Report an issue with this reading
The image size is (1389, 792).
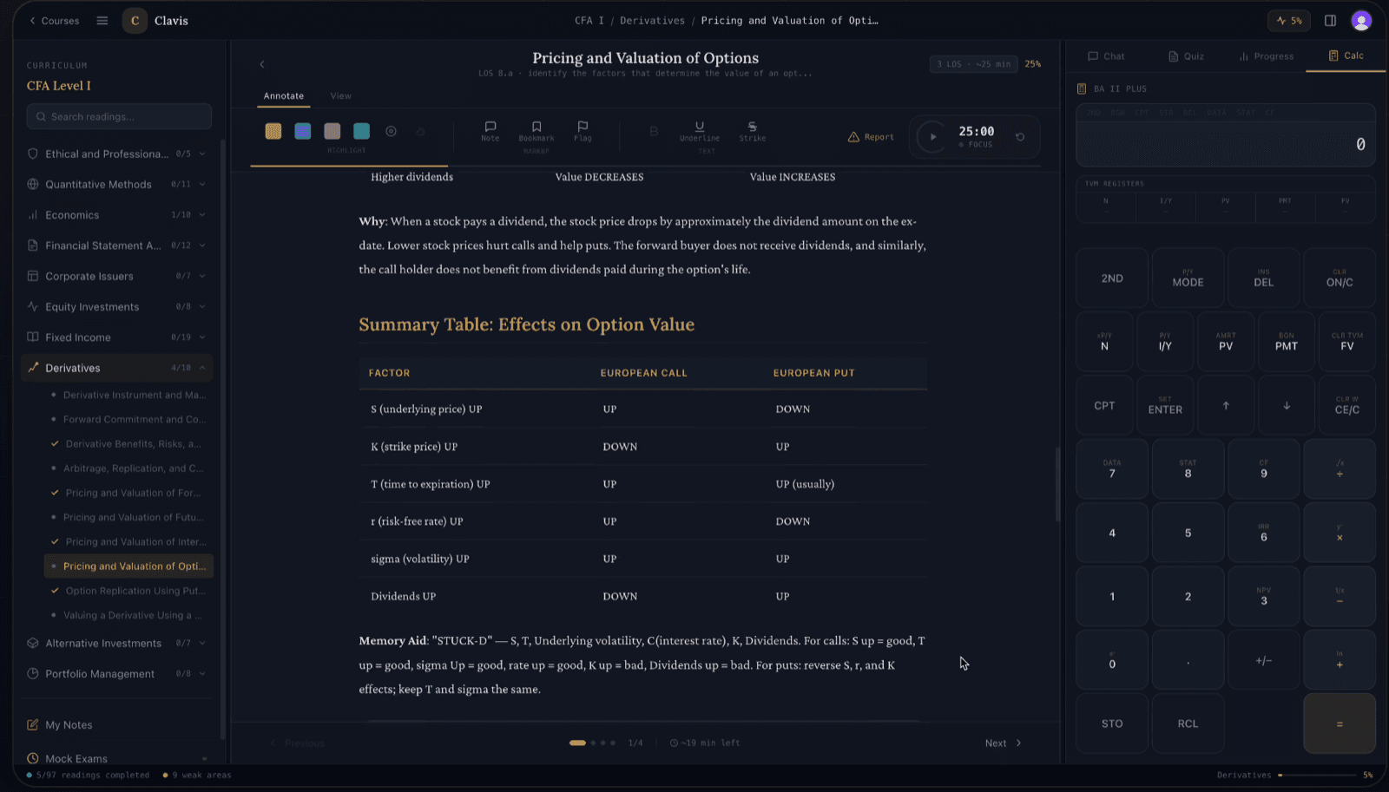[x=871, y=137]
